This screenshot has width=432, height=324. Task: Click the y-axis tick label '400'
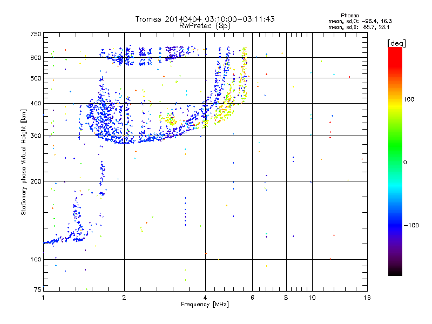pos(36,103)
